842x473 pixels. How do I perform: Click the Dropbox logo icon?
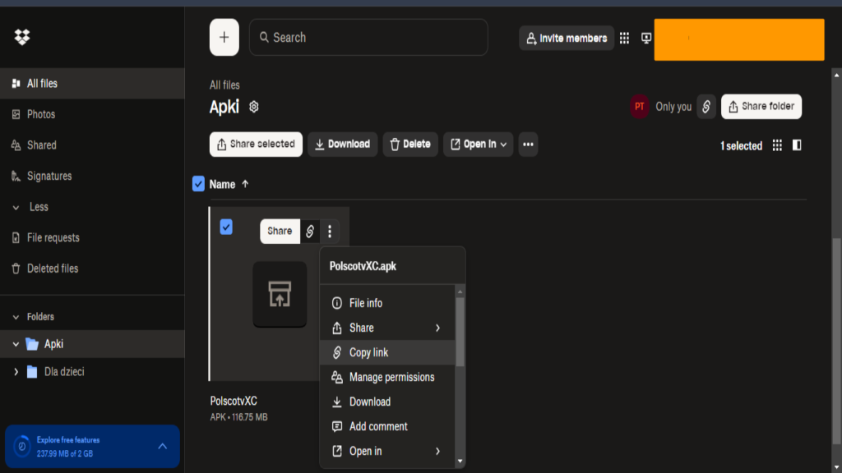[22, 37]
